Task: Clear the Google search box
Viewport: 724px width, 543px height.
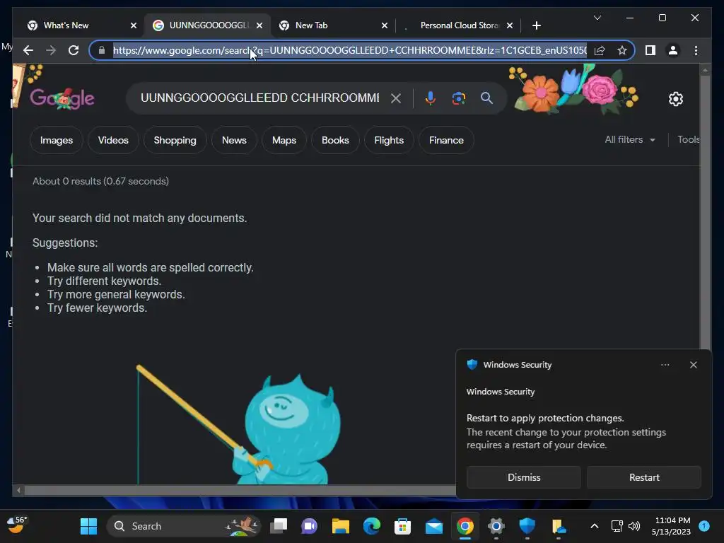Action: pyautogui.click(x=396, y=98)
